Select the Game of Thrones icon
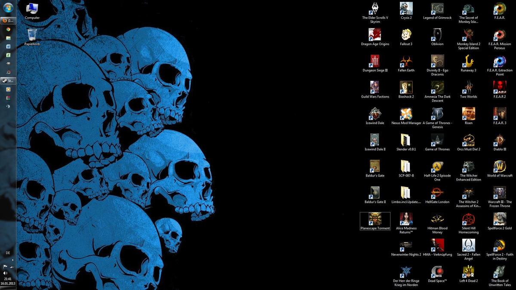 pos(437,142)
